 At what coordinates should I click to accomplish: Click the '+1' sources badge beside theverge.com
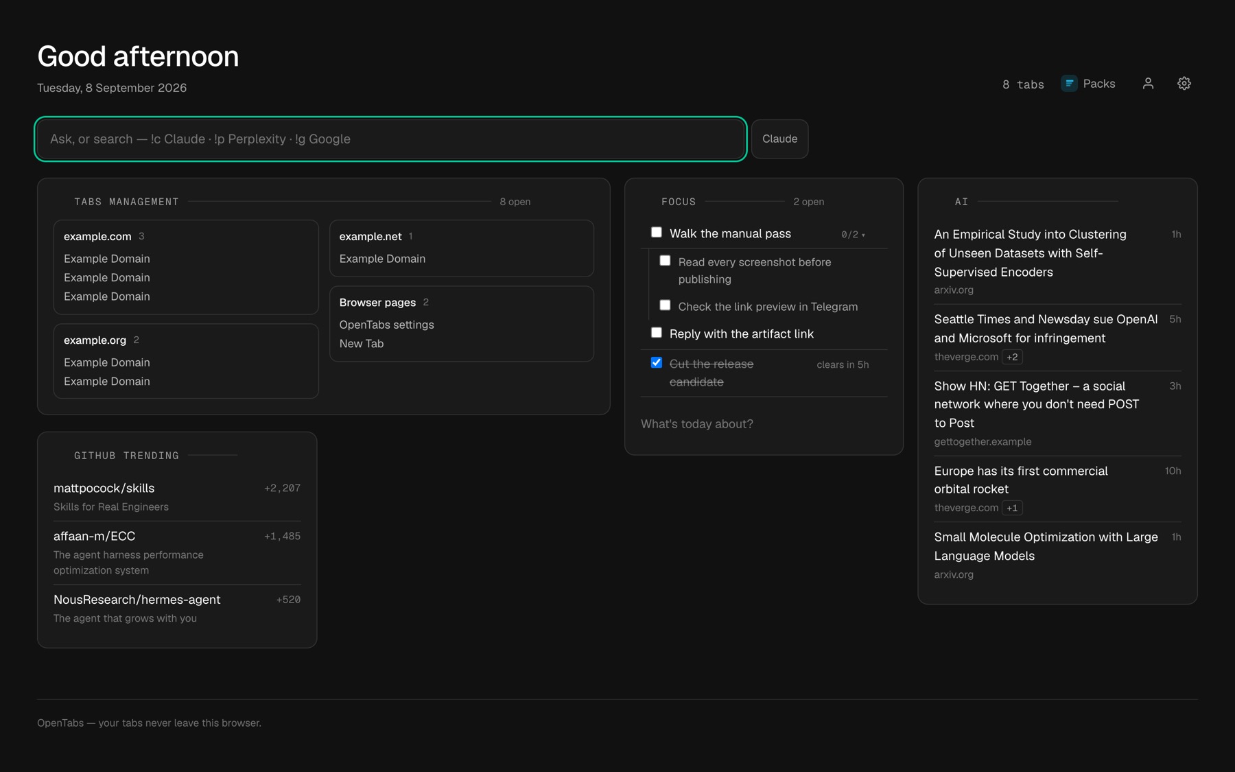(1012, 508)
